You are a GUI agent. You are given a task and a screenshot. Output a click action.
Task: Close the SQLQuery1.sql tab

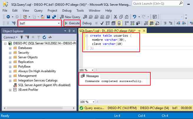(144, 31)
